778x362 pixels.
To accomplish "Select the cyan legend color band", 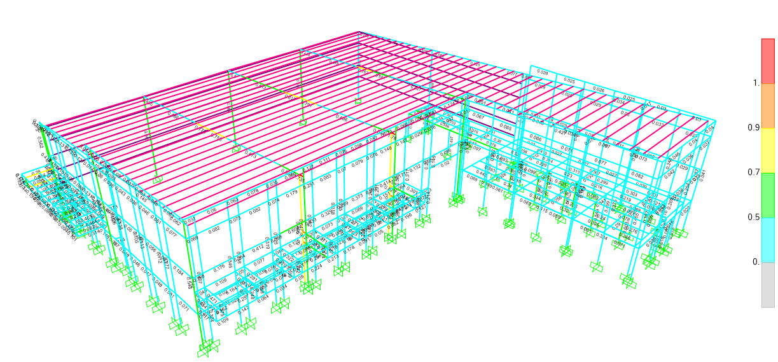I will [x=768, y=239].
